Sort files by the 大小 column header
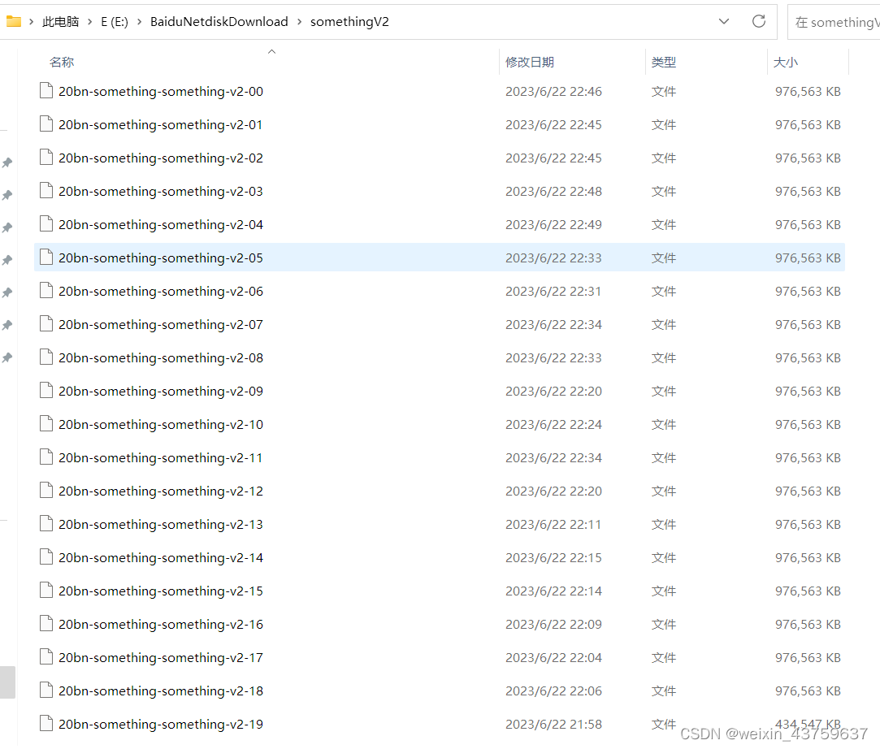 (785, 62)
